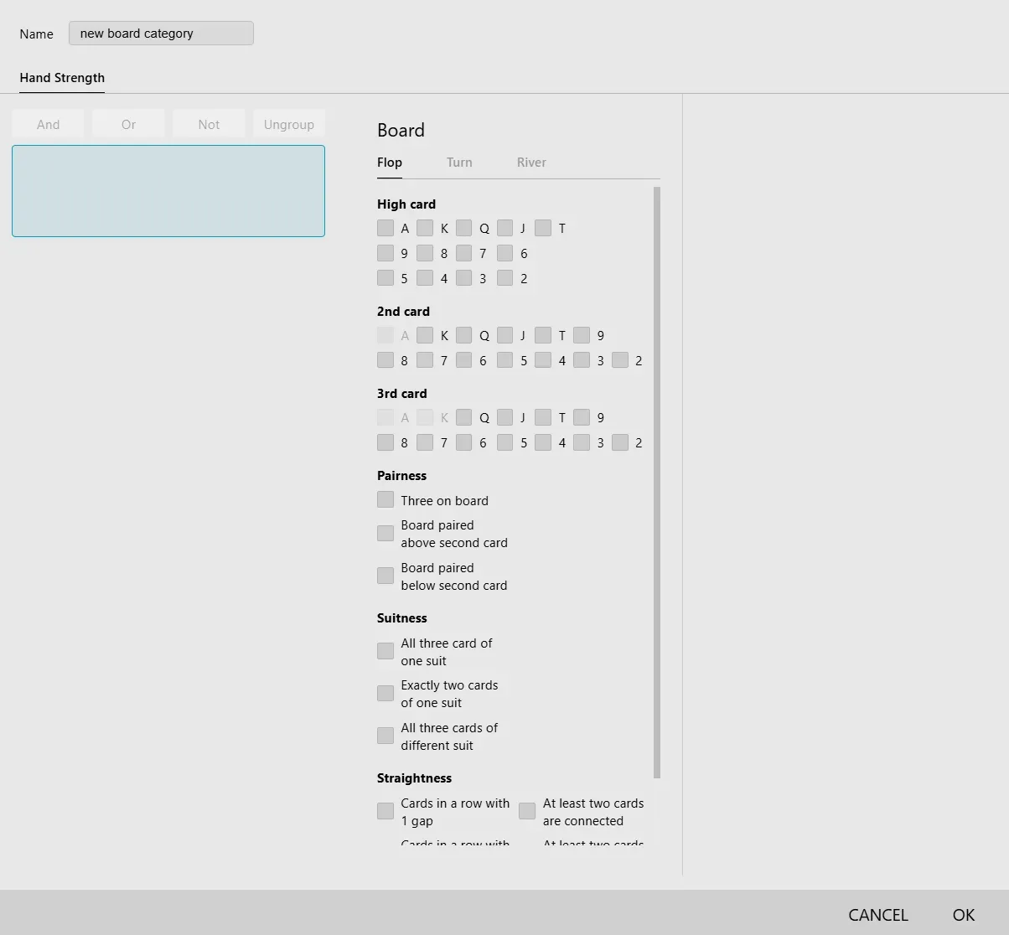Toggle the Three on board checkbox
The height and width of the screenshot is (935, 1009).
pyautogui.click(x=385, y=500)
